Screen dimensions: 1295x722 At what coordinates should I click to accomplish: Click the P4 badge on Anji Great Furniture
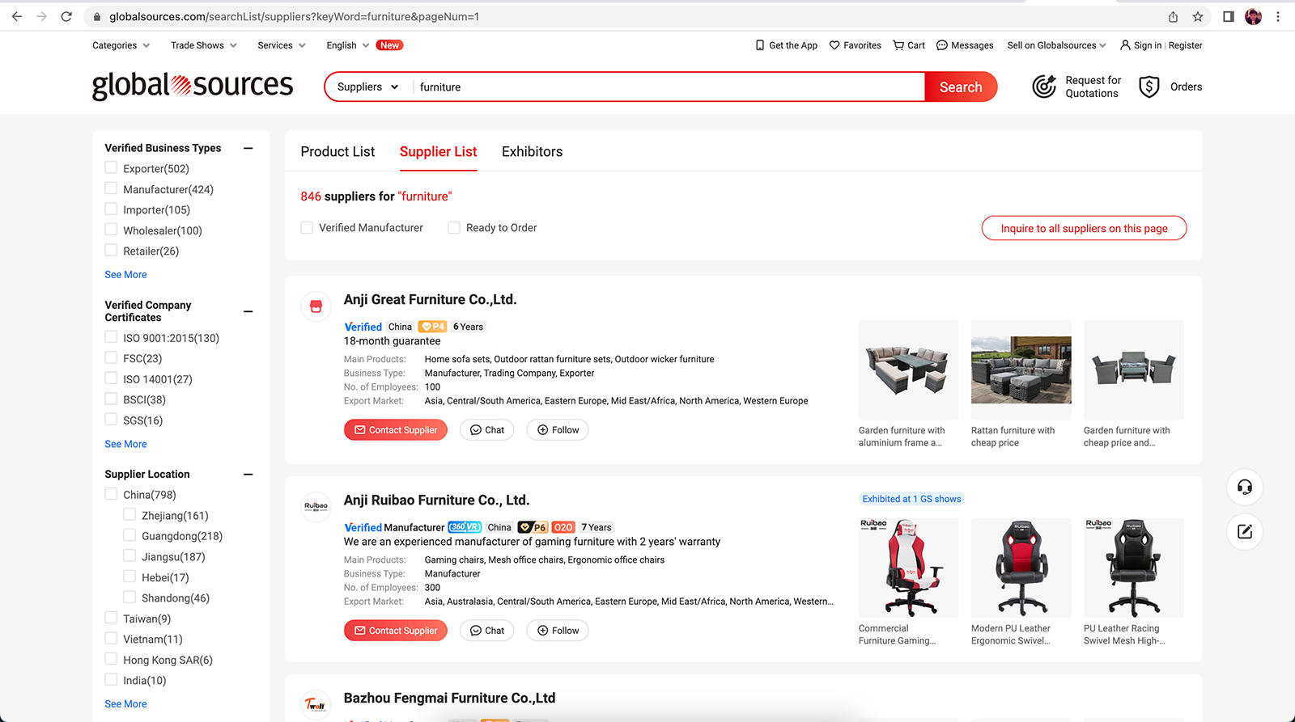coord(432,327)
